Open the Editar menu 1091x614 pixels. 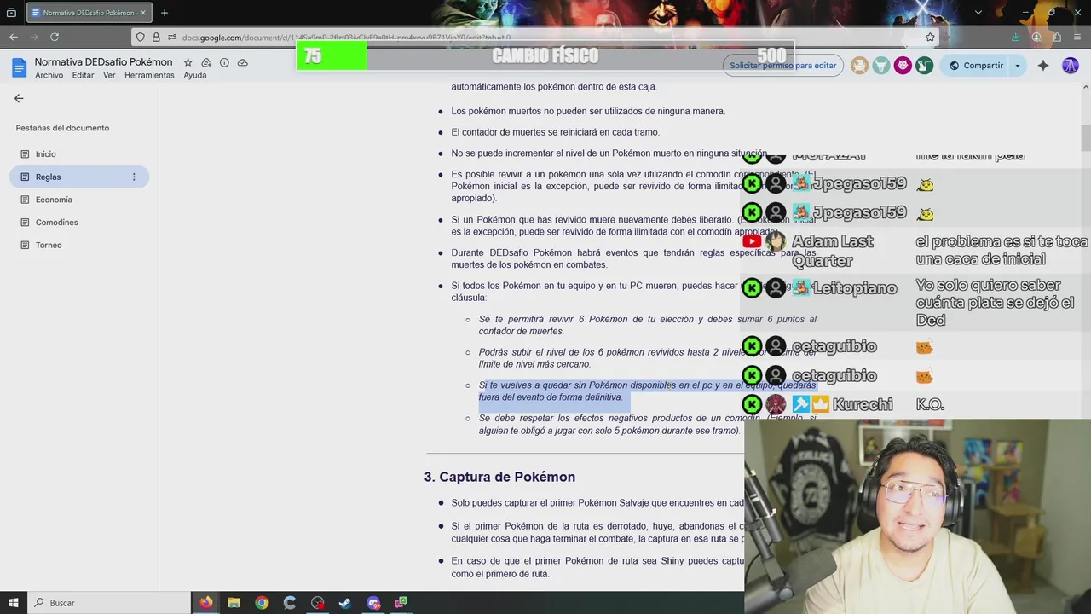pos(84,75)
